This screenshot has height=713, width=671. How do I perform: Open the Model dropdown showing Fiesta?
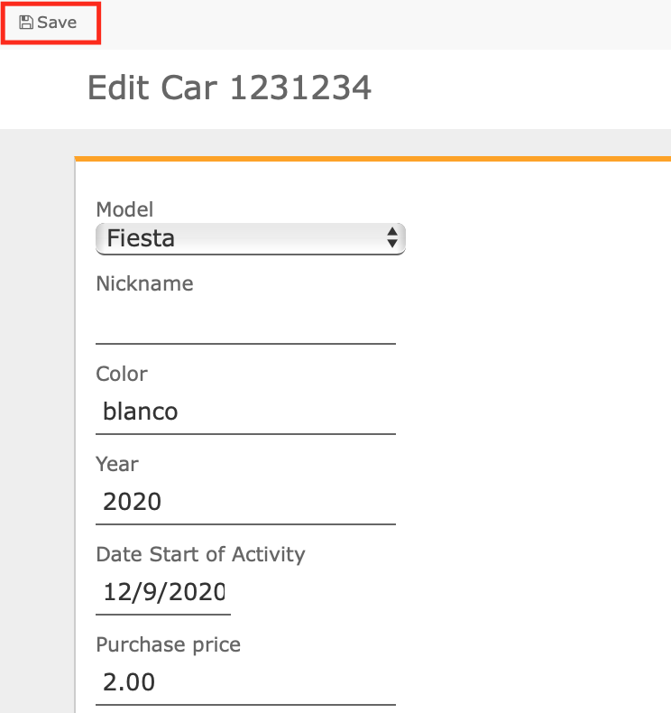251,239
